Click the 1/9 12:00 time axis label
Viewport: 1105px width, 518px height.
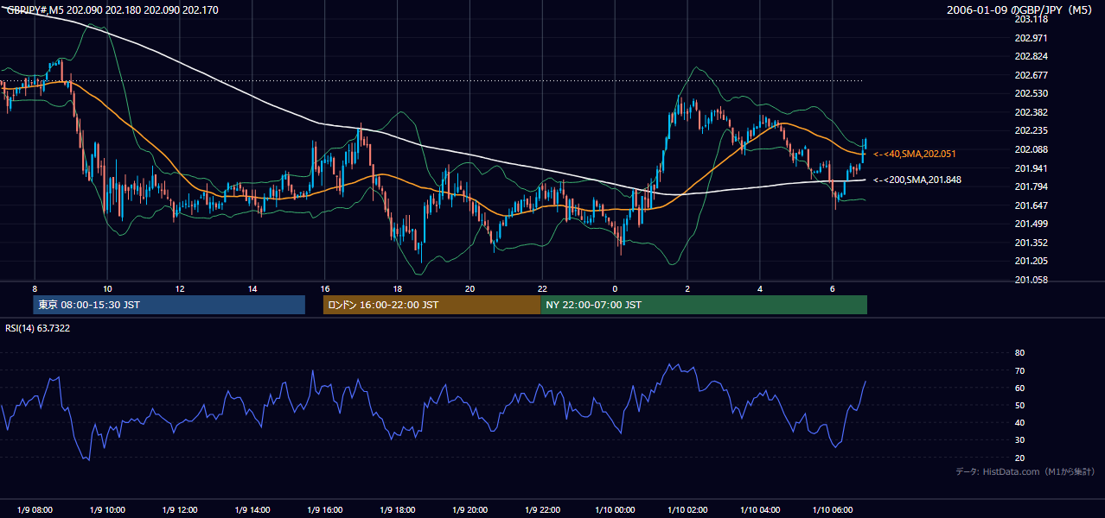click(x=180, y=510)
